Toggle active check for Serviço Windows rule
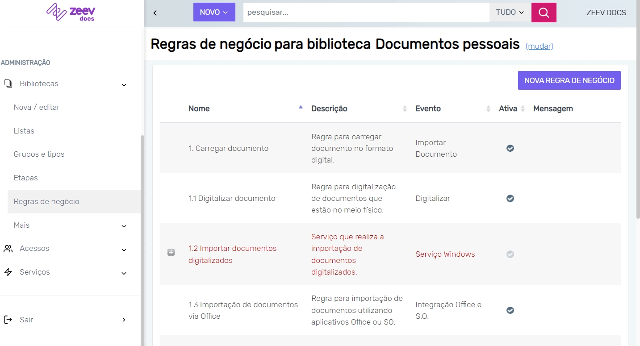 click(510, 254)
